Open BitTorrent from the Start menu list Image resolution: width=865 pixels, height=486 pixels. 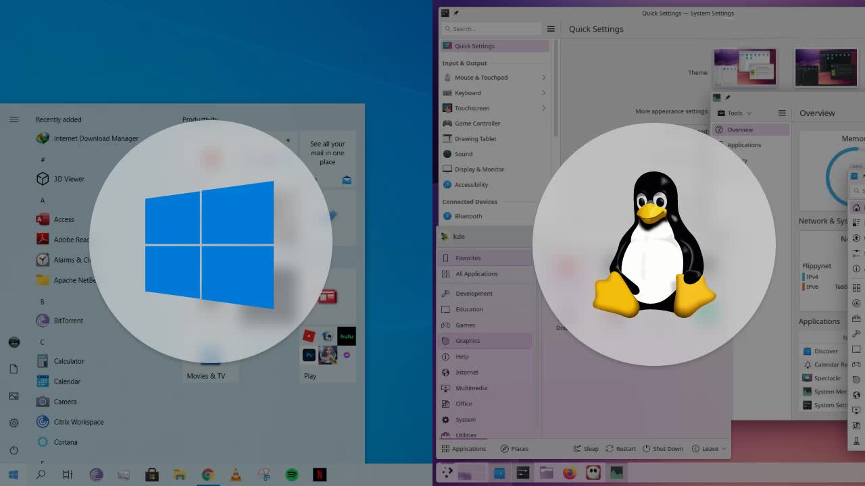(x=59, y=321)
